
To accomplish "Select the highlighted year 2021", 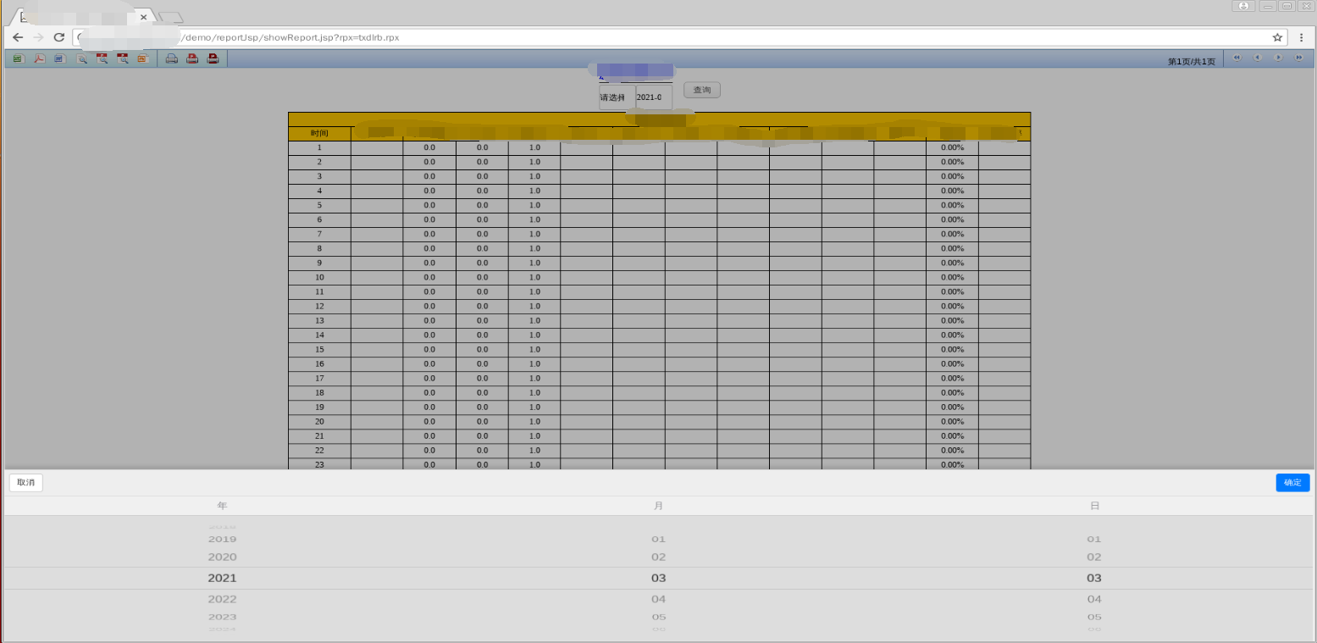I will pyautogui.click(x=222, y=579).
